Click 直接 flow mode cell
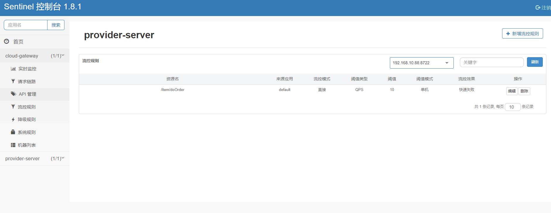This screenshot has height=213, width=551. [x=322, y=90]
